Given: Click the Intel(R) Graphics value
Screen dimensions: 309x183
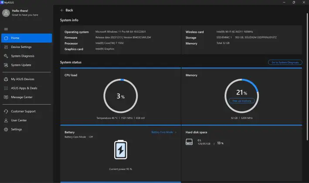Looking at the screenshot, I should (x=105, y=49).
